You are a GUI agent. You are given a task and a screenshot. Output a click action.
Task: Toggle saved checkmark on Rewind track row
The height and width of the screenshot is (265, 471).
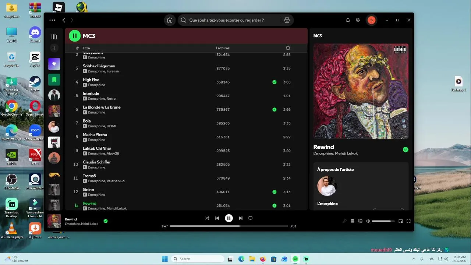click(x=274, y=205)
